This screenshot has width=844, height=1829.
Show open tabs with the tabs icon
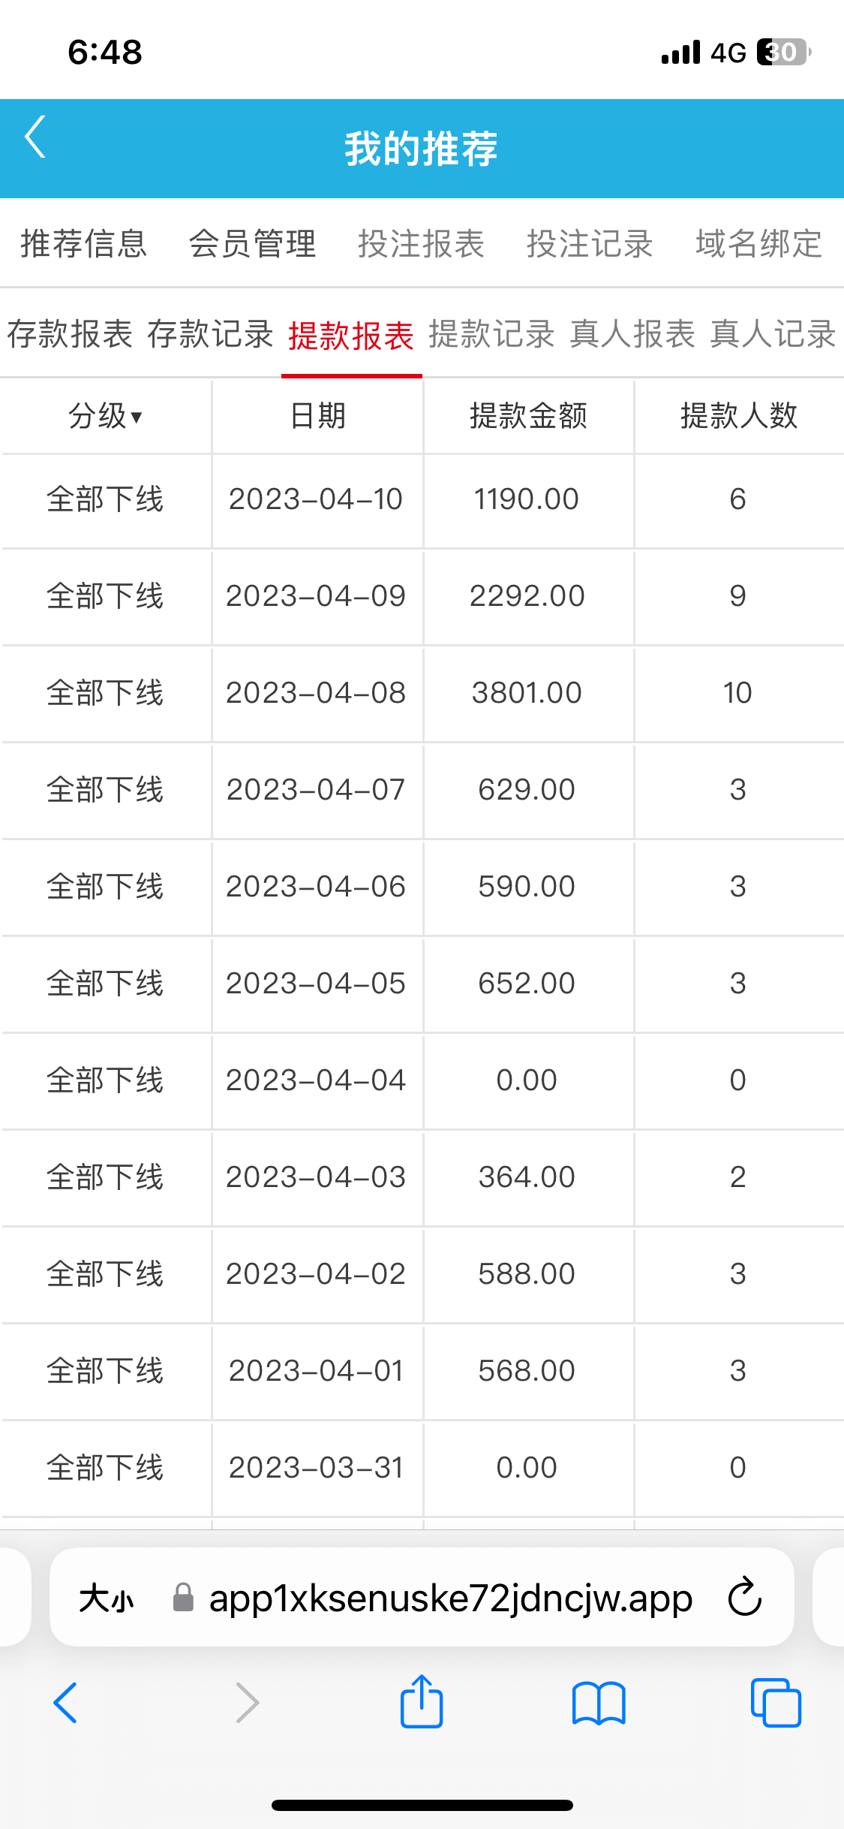[x=776, y=1702]
